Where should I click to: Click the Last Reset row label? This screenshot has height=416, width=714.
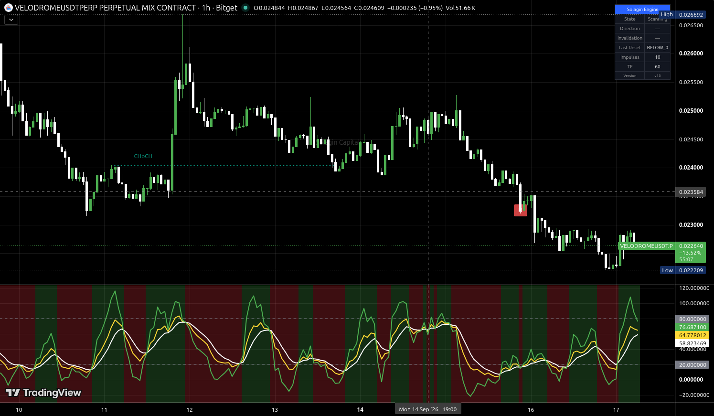coord(629,48)
